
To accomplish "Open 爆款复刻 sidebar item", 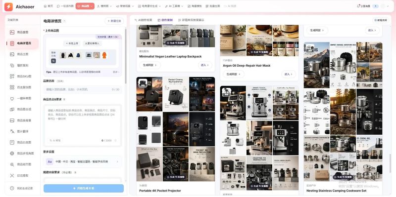I will [22, 65].
